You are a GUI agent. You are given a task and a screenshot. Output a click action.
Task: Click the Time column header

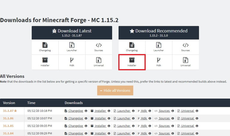[31, 103]
